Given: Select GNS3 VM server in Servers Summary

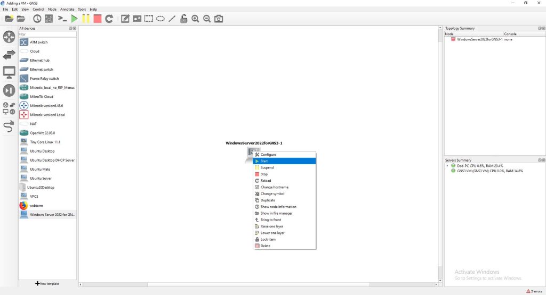Looking at the screenshot, I should (x=490, y=171).
